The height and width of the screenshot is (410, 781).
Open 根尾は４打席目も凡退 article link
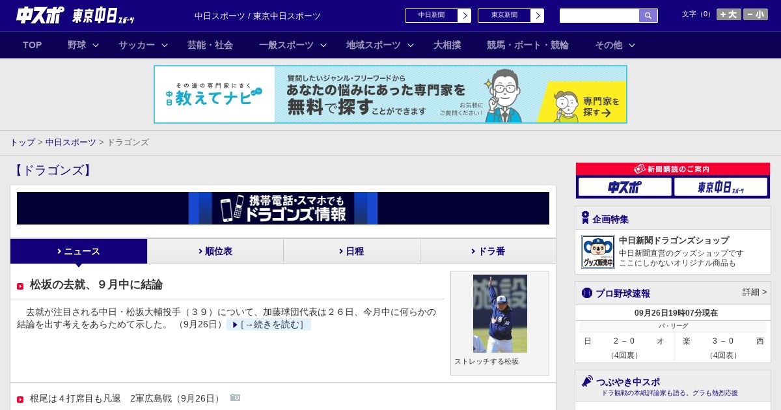[x=126, y=398]
